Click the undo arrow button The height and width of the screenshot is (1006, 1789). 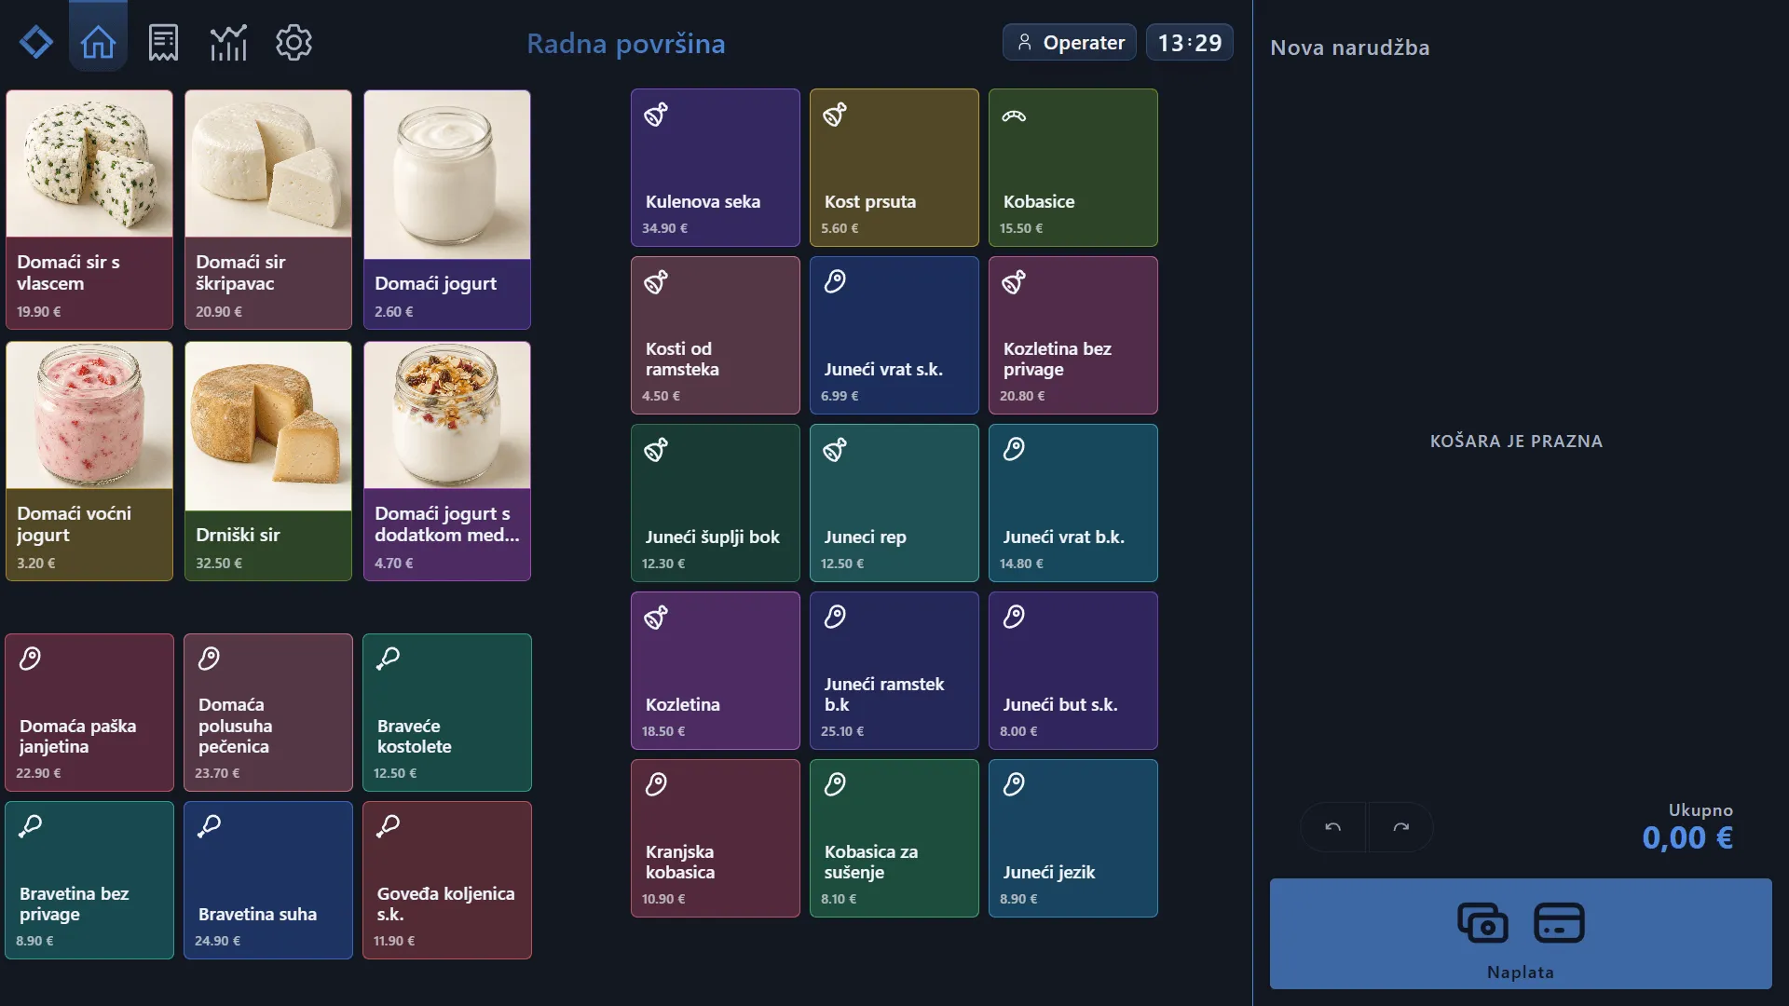click(1333, 827)
